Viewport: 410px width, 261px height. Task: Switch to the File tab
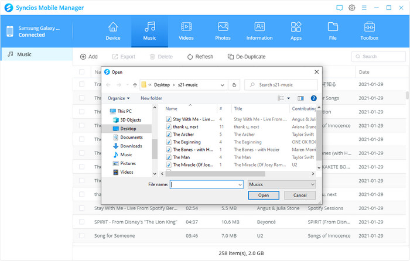[x=333, y=32]
